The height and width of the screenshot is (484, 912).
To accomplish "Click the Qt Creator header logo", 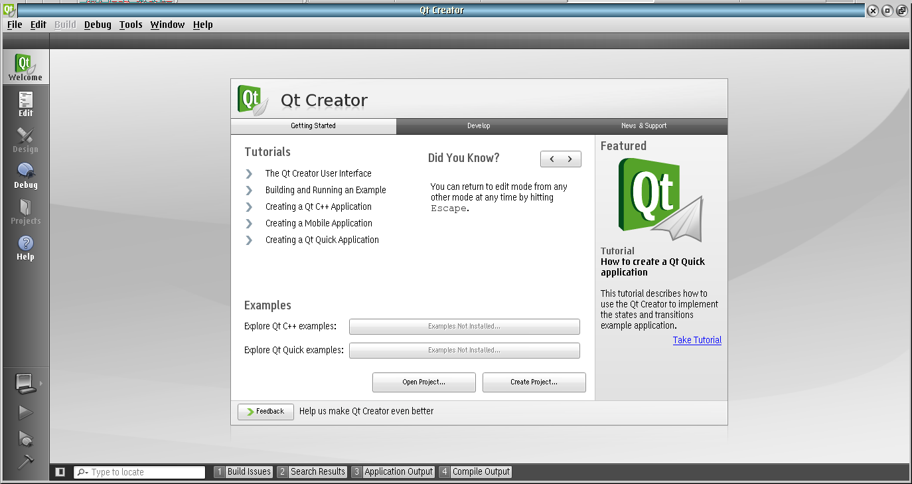I will coord(254,100).
